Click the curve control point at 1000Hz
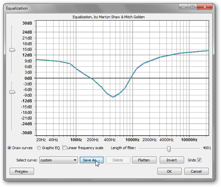Image resolution: width=221 pixels, height=187 pixels. click(132, 77)
